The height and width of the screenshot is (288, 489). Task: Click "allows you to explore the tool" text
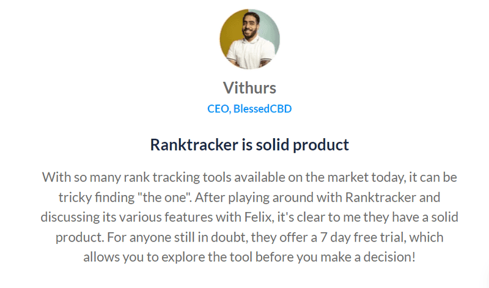(x=167, y=258)
